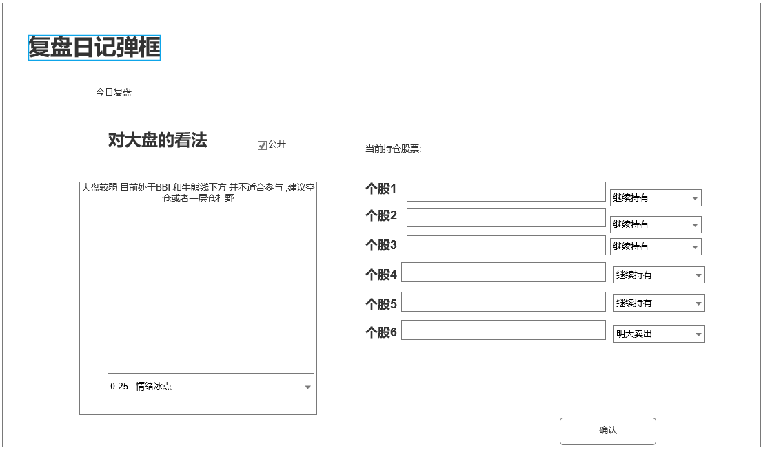This screenshot has height=450, width=761.
Task: Expand the dropdown beside 个股5
Action: click(658, 303)
